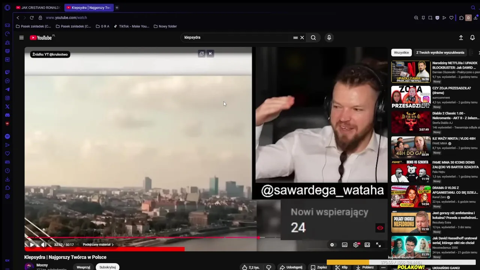Select the 'Klepsydra | Najgorszy Twó' browser tab
This screenshot has width=480, height=270.
89,7
